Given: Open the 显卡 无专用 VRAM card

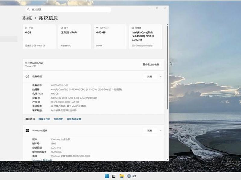Looking at the screenshot, I should coord(75,37).
